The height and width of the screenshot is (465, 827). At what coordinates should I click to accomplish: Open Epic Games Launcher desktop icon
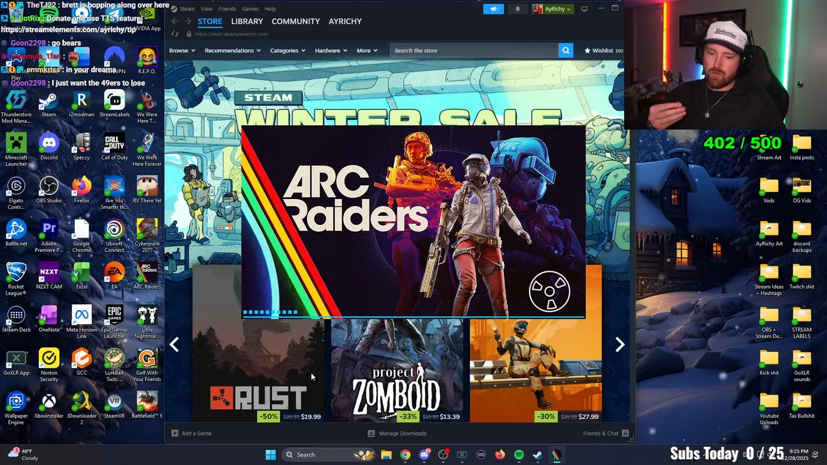(x=114, y=322)
